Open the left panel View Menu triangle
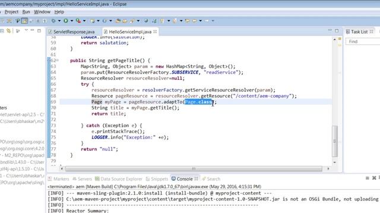The width and height of the screenshot is (380, 213). (x=26, y=30)
